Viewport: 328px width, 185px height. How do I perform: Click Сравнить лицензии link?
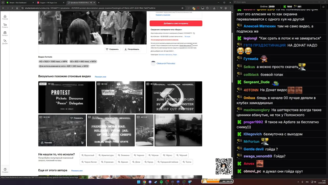(x=163, y=15)
